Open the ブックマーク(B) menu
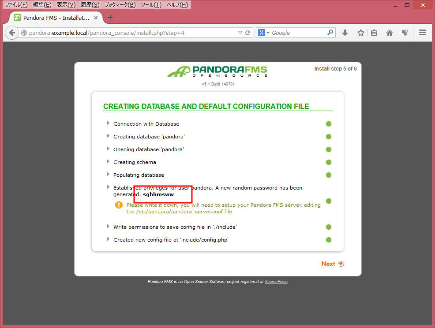Viewport: 435px width, 328px height. (120, 5)
